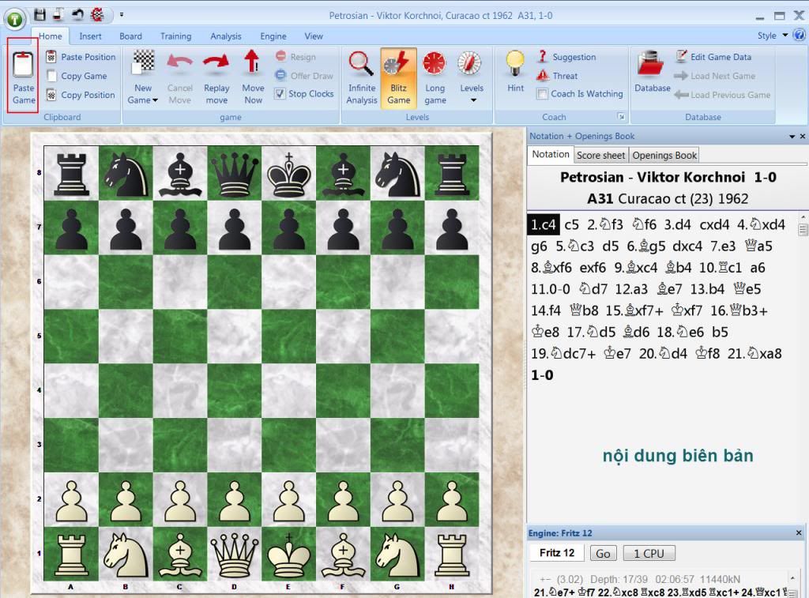
Task: Switch to the Engine ribbon tab
Action: tap(273, 36)
